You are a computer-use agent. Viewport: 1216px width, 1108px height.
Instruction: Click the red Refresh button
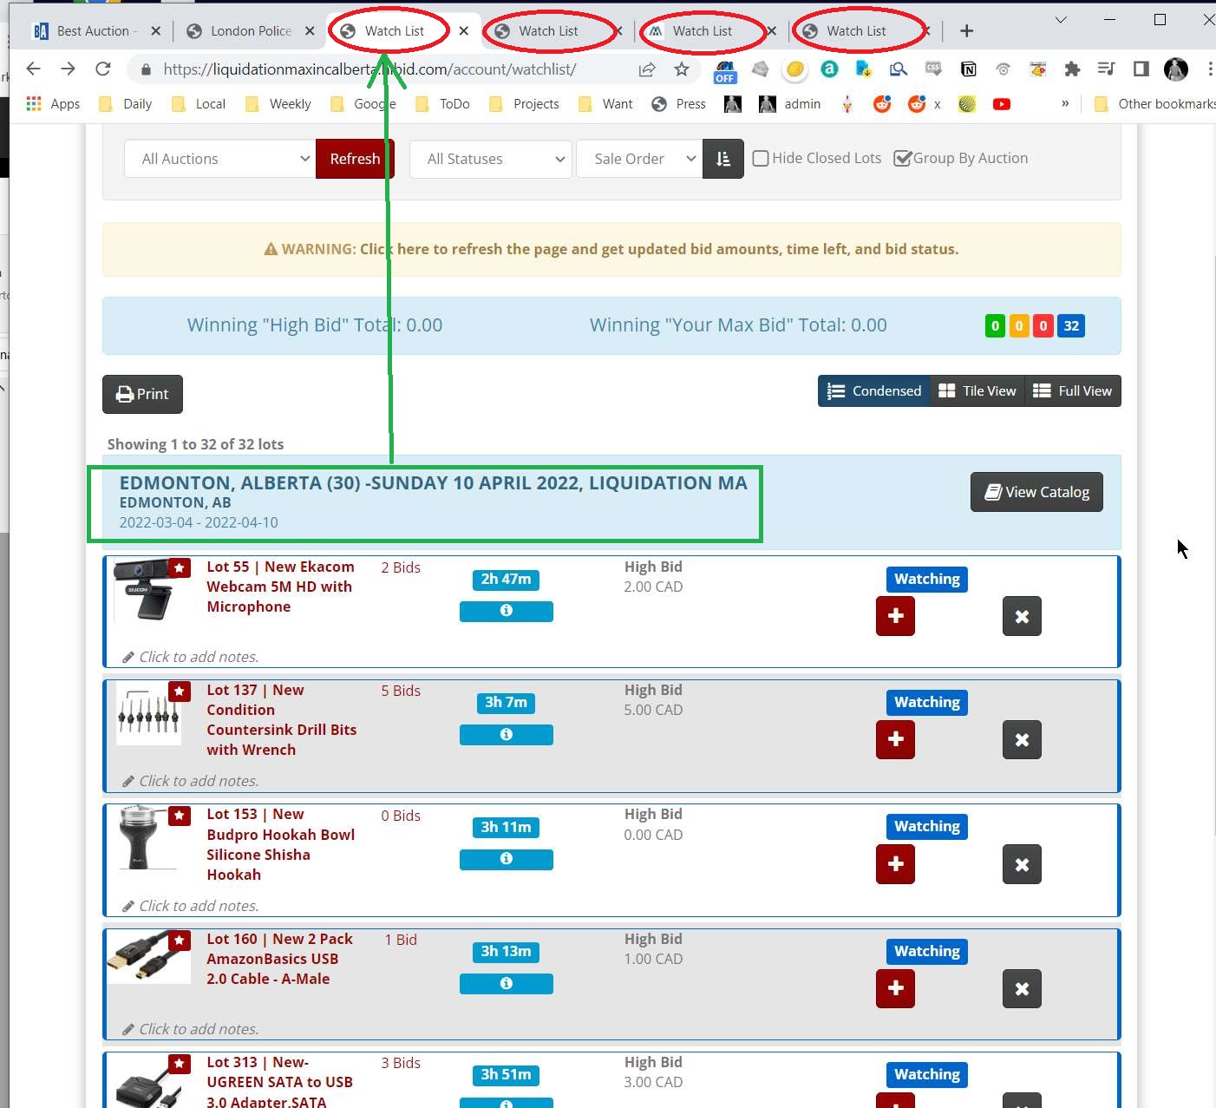[355, 159]
